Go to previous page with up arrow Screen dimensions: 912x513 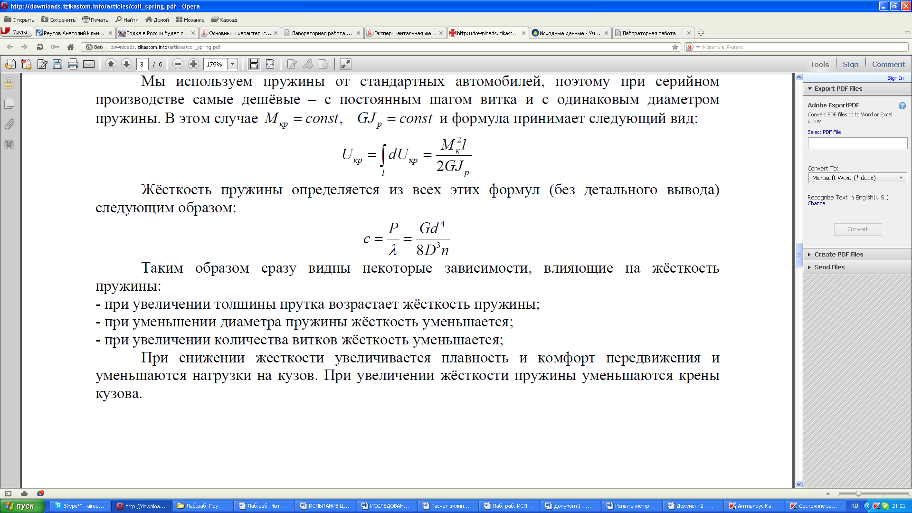click(x=111, y=64)
